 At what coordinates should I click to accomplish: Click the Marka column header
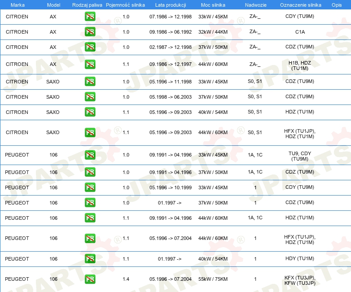(18, 5)
